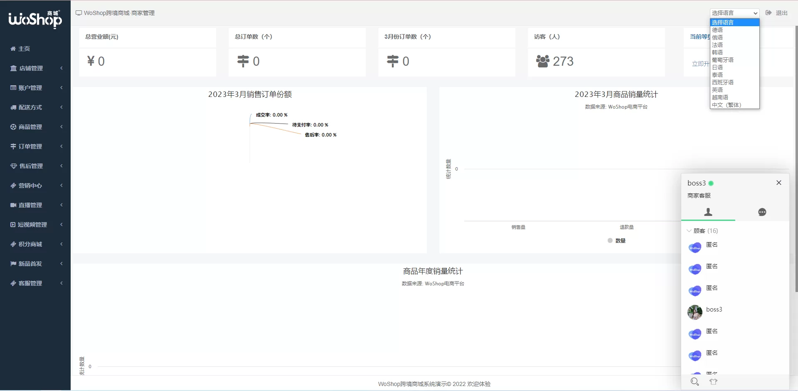Choose 日语 in the language list
This screenshot has width=798, height=391.
(x=717, y=67)
